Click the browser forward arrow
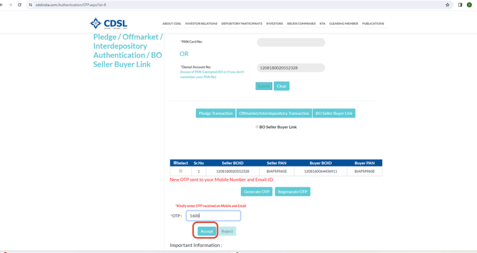This screenshot has width=477, height=253. coord(10,5)
